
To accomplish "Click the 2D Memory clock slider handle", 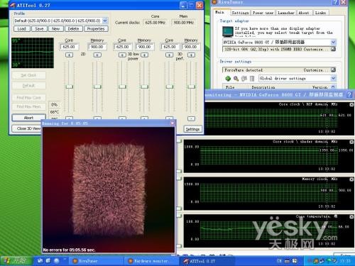I will [x=97, y=87].
